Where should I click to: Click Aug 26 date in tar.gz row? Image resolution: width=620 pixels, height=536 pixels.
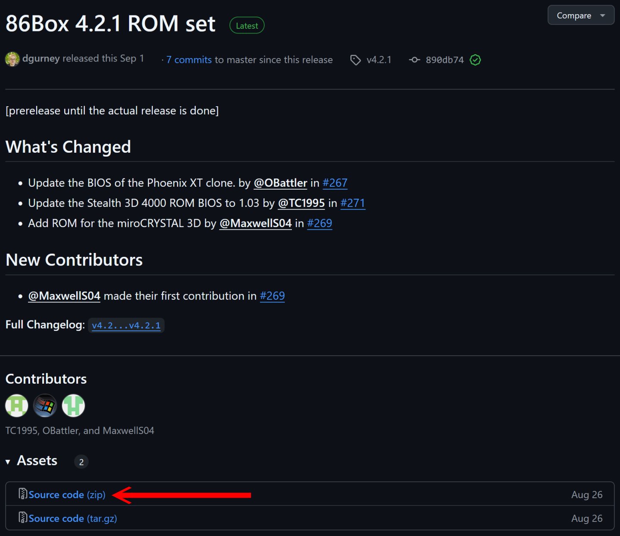pos(587,518)
